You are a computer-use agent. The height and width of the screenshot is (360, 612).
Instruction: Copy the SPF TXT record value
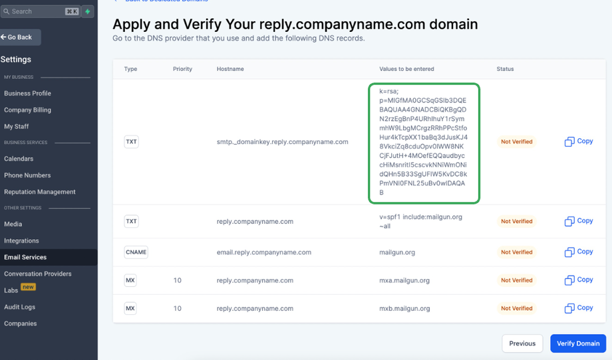click(578, 221)
